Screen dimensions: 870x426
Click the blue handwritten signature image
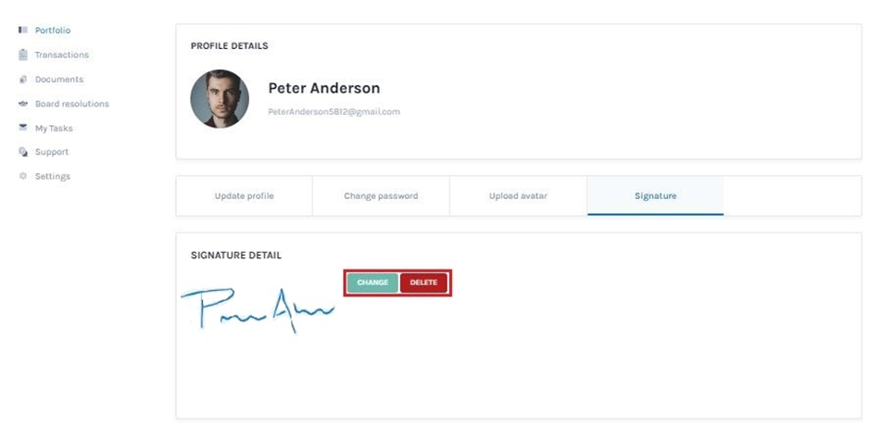pyautogui.click(x=258, y=309)
